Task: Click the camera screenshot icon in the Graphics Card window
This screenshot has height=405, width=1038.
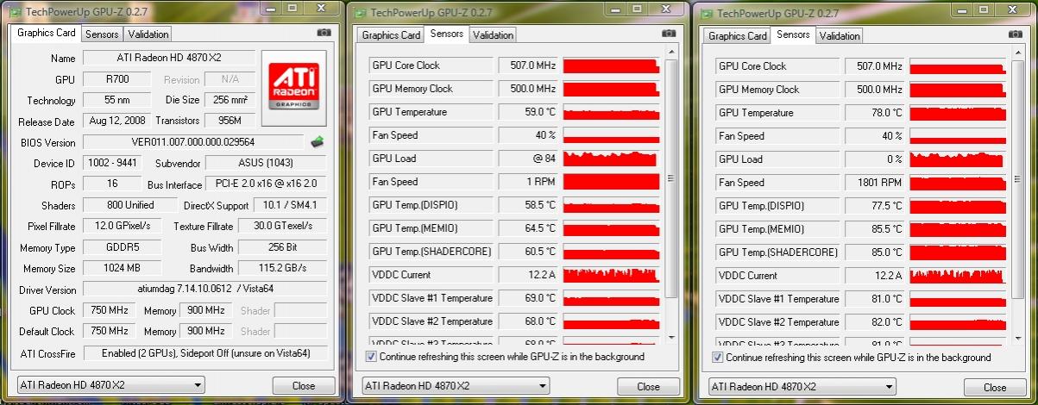Action: 324,32
